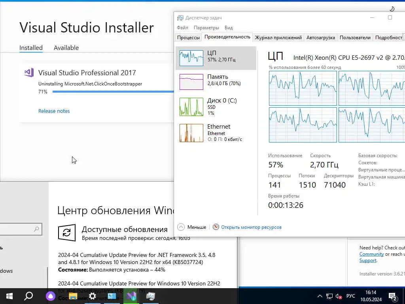The width and height of the screenshot is (405, 304).
Task: Open taskbar Search magnifier
Action: (x=28, y=296)
